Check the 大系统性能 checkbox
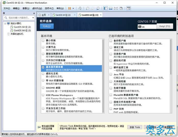Viewport: 178px width, 137px height. click(111, 81)
